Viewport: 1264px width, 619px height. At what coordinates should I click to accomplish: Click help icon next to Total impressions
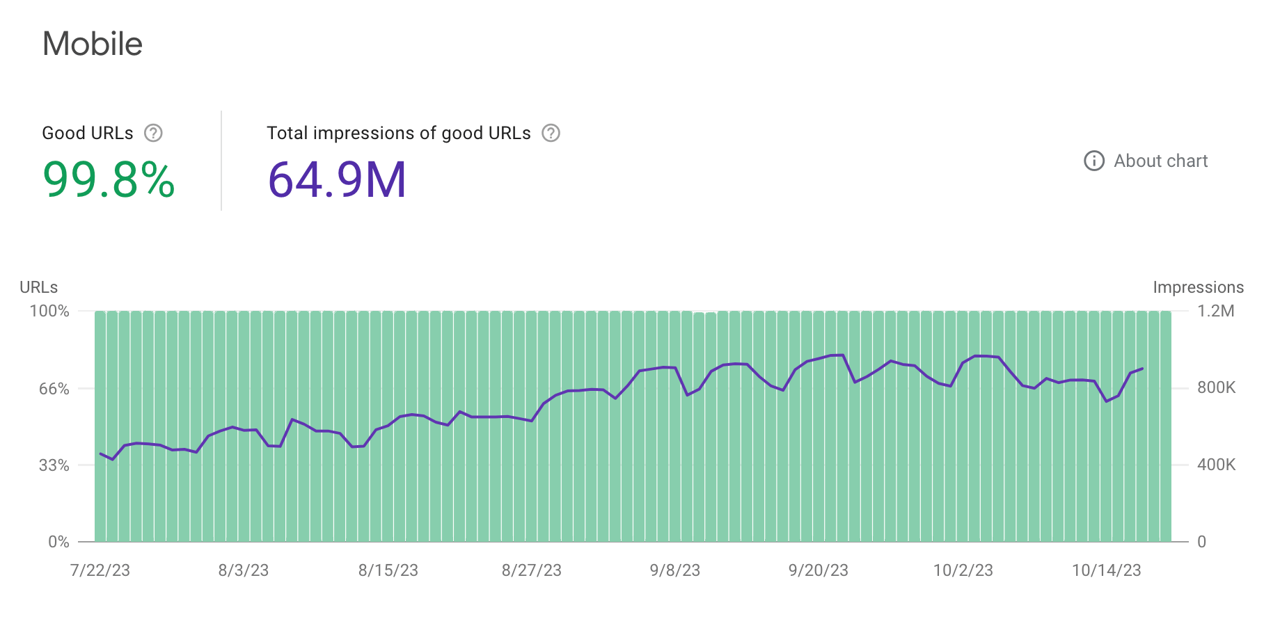point(551,133)
